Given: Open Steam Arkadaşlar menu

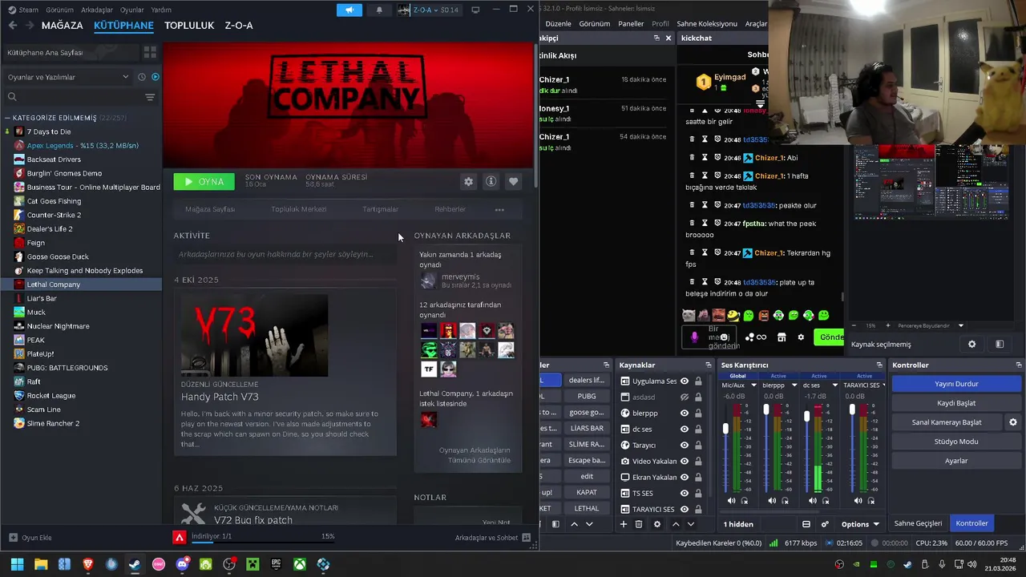Looking at the screenshot, I should click(x=97, y=10).
